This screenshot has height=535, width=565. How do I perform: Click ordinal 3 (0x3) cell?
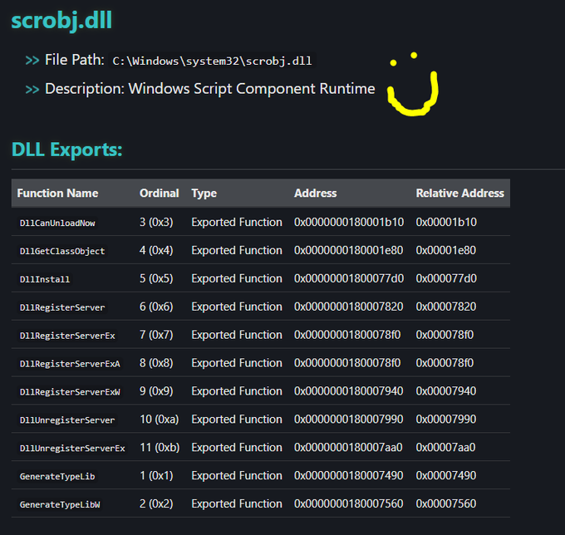point(156,222)
